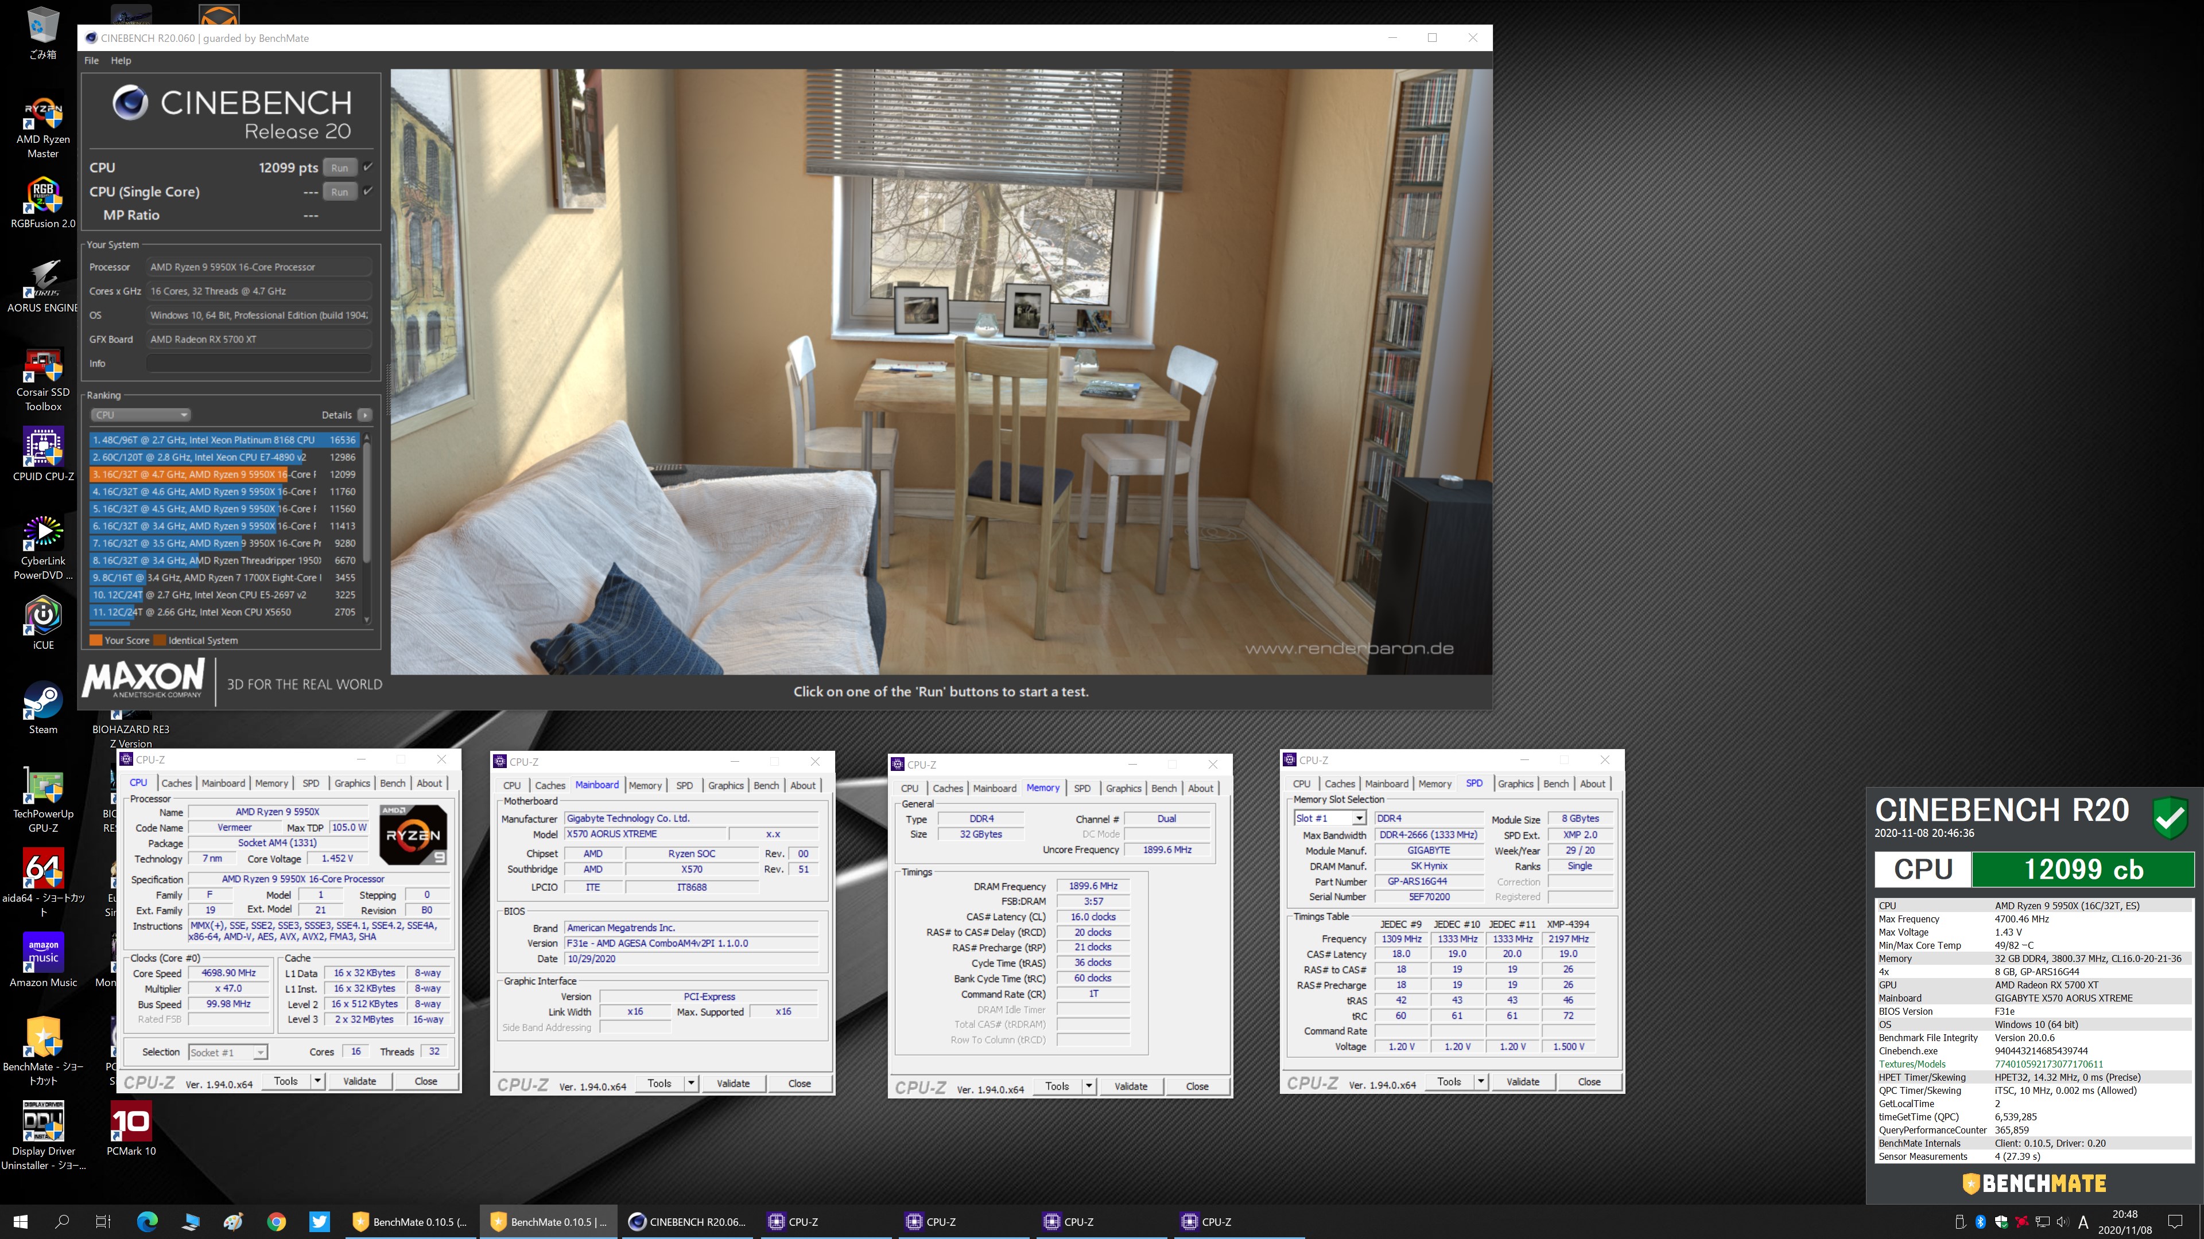This screenshot has width=2204, height=1239.
Task: Click the taskbar search icon
Action: coord(61,1222)
